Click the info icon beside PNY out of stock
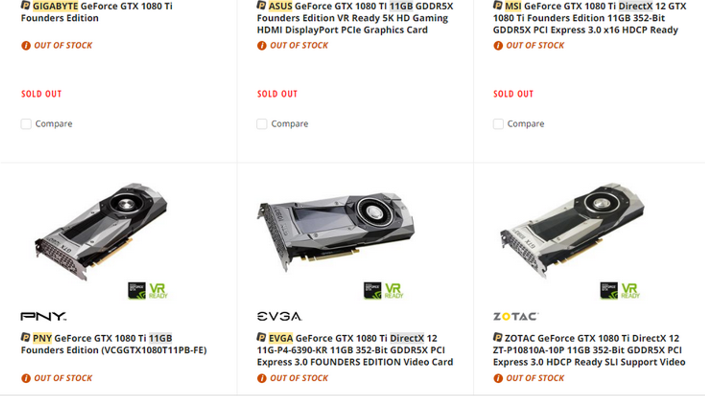The width and height of the screenshot is (705, 396). point(26,378)
